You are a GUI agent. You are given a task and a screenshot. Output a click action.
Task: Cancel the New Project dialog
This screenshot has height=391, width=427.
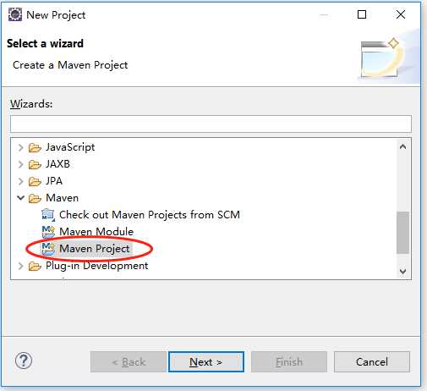[x=372, y=361]
